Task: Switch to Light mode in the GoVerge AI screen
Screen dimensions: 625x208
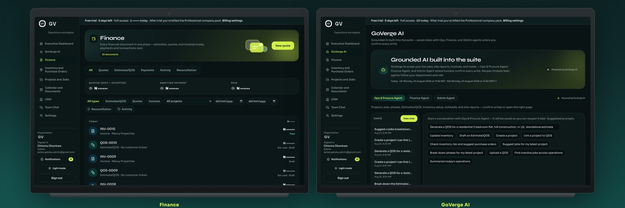Action: click(343, 168)
